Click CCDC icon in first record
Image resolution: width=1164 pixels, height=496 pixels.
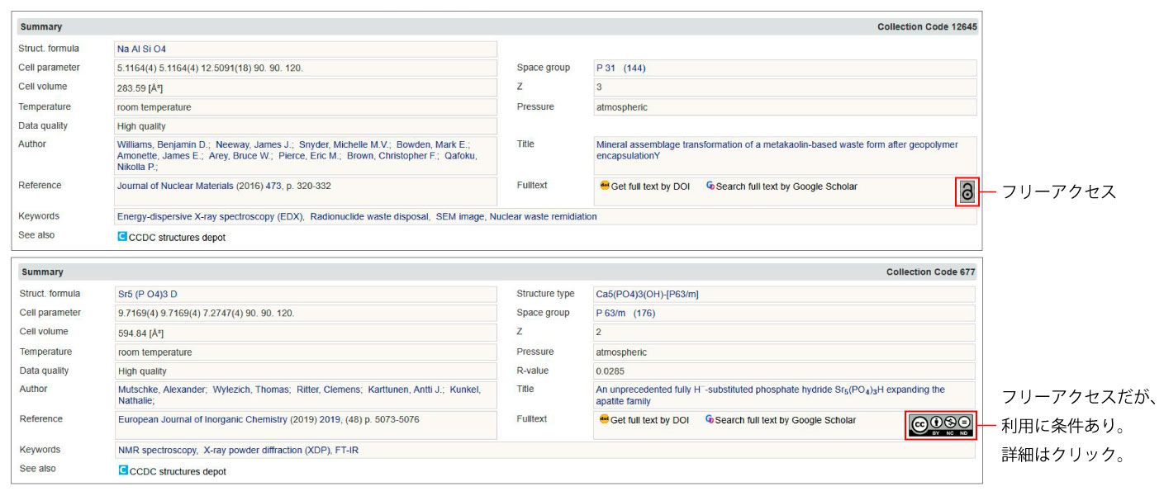tap(122, 237)
